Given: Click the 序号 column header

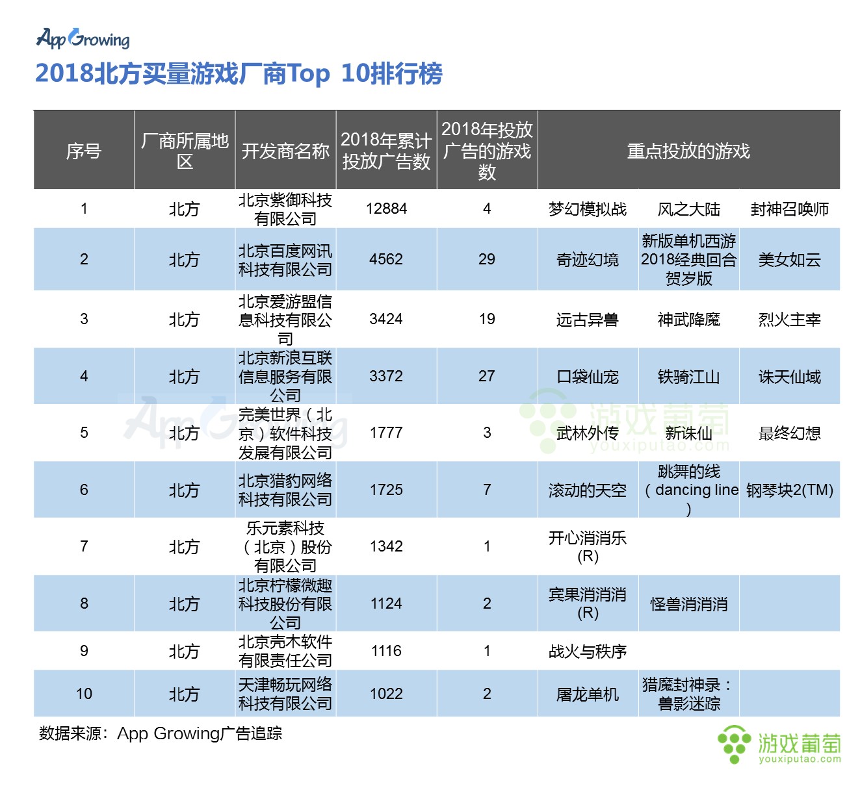Looking at the screenshot, I should (x=84, y=151).
